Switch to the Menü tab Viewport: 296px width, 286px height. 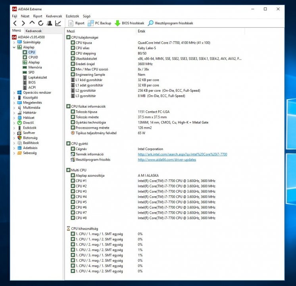(17, 31)
